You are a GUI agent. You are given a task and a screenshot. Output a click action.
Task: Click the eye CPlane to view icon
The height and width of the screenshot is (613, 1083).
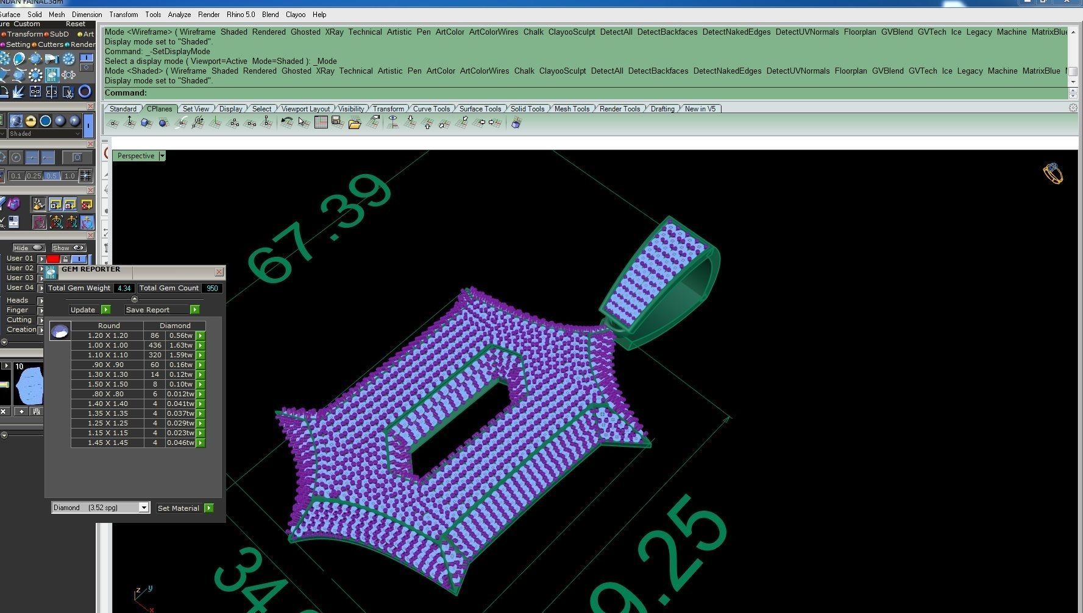(393, 123)
